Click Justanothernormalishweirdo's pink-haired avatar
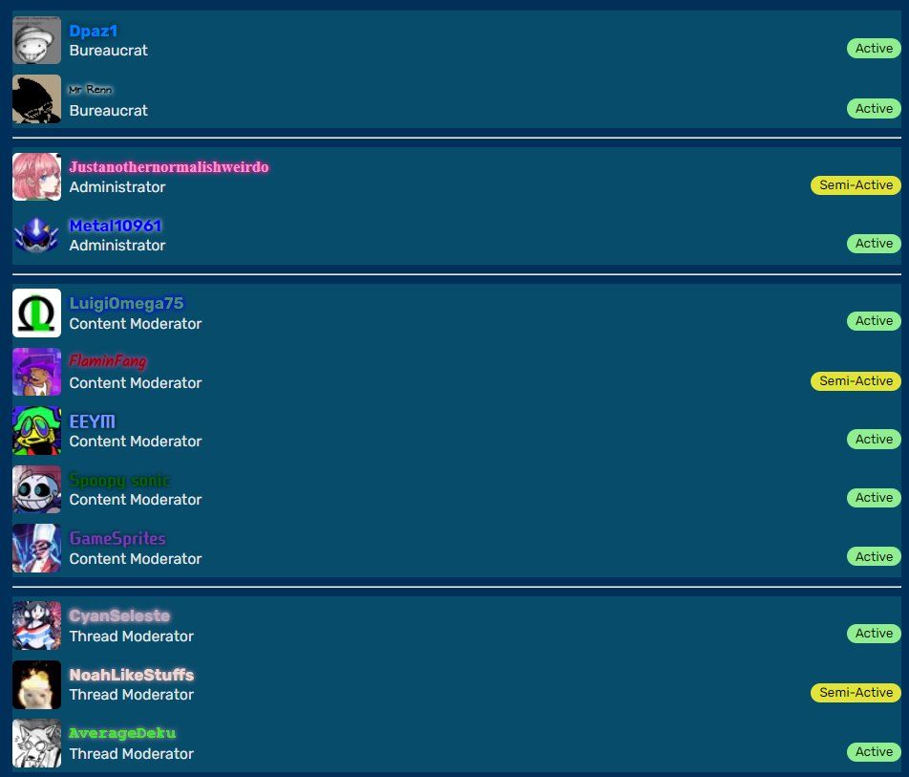 pos(36,177)
